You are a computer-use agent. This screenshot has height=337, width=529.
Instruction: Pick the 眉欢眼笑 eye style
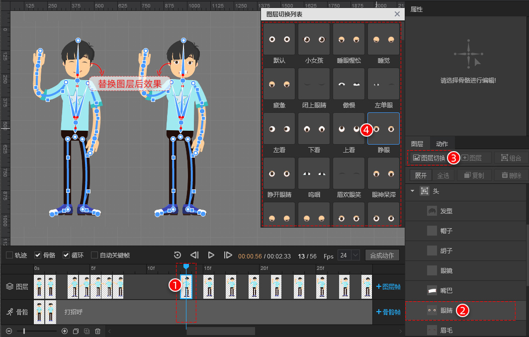349,173
